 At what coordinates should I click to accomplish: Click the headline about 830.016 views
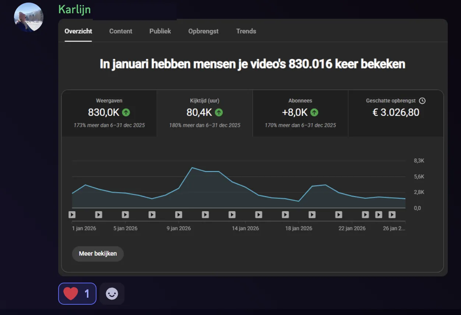pos(253,64)
